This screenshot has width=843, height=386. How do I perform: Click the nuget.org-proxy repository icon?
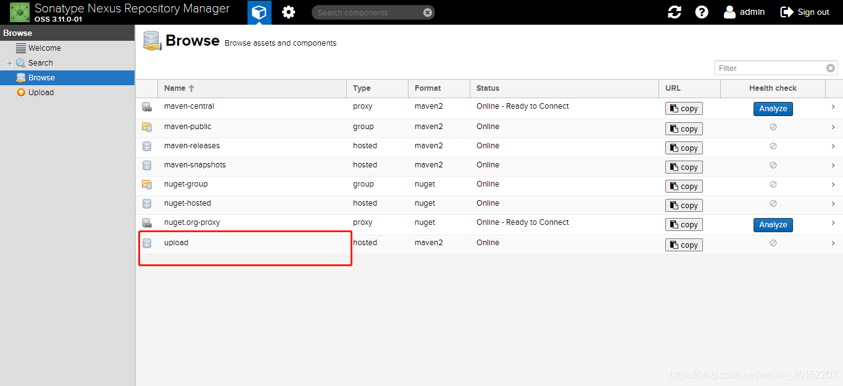tap(147, 223)
